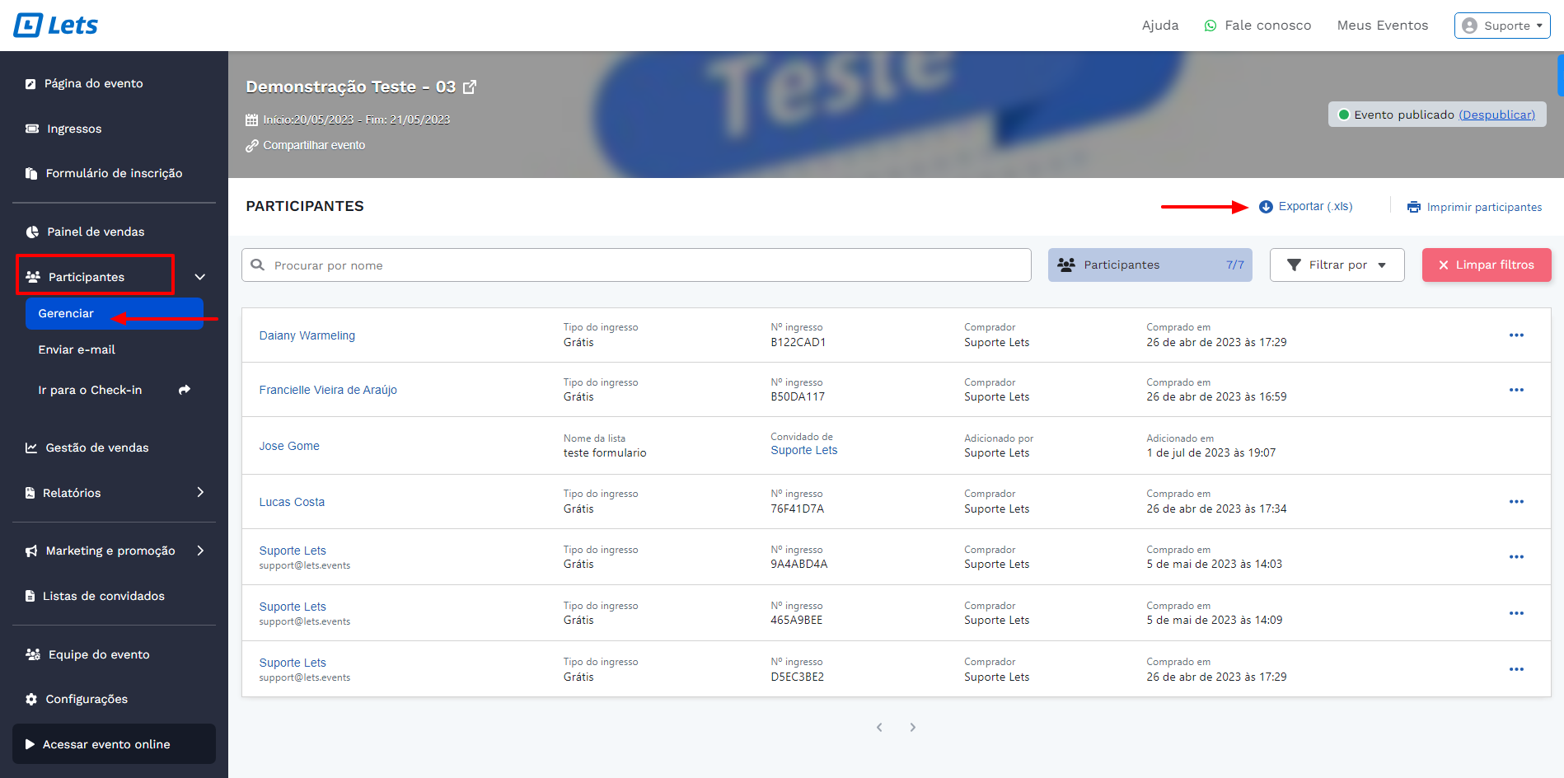
Task: Click the Lets logo in the header
Action: click(x=56, y=26)
